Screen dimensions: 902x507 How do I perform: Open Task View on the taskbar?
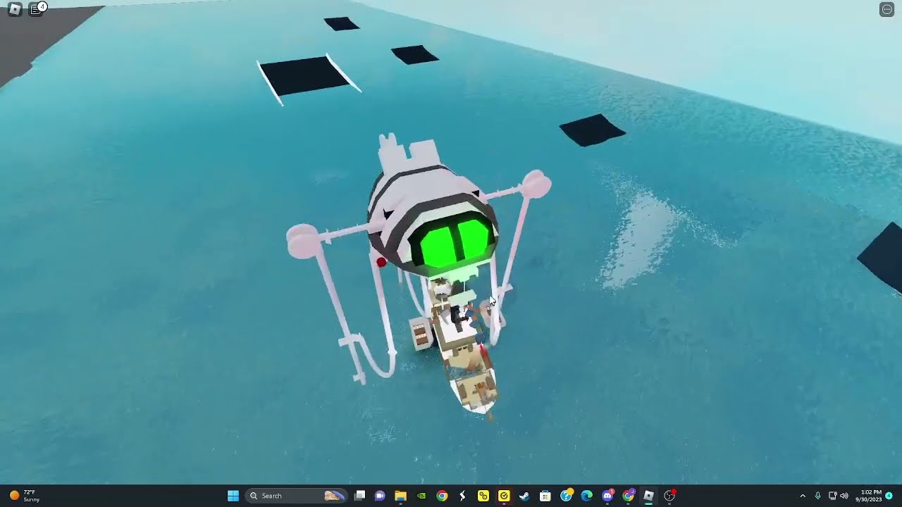coord(359,496)
